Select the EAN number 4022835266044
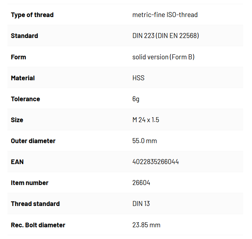This screenshot has width=252, height=239. tap(156, 162)
